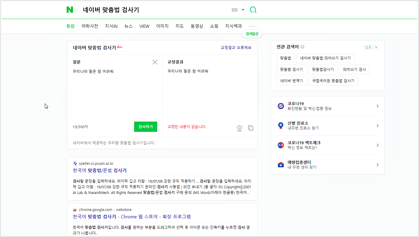The image size is (419, 237).
Task: Click the 코로나19 팩트체크 OX icon
Action: [x=281, y=145]
